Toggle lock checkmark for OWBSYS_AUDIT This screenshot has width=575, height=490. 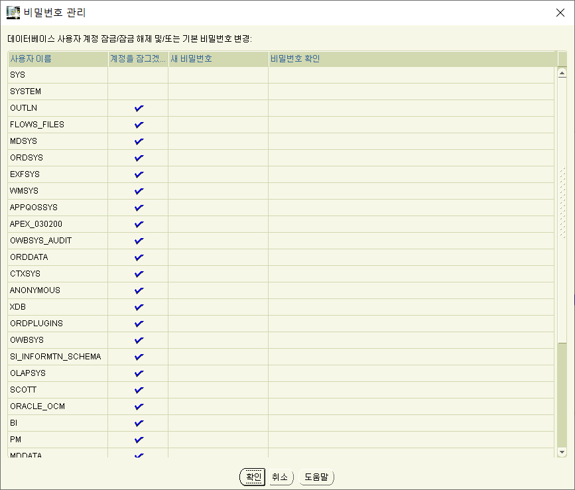139,241
